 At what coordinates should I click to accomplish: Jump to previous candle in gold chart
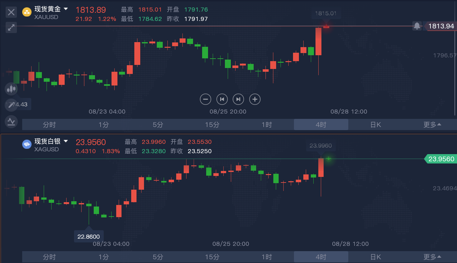[222, 99]
